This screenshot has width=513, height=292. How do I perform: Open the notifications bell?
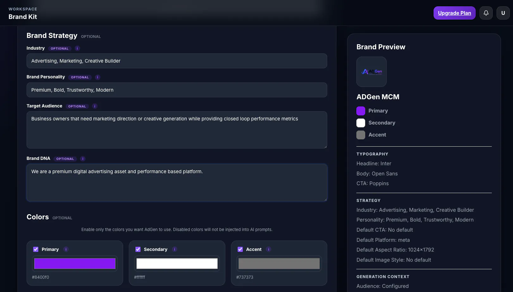tap(486, 13)
